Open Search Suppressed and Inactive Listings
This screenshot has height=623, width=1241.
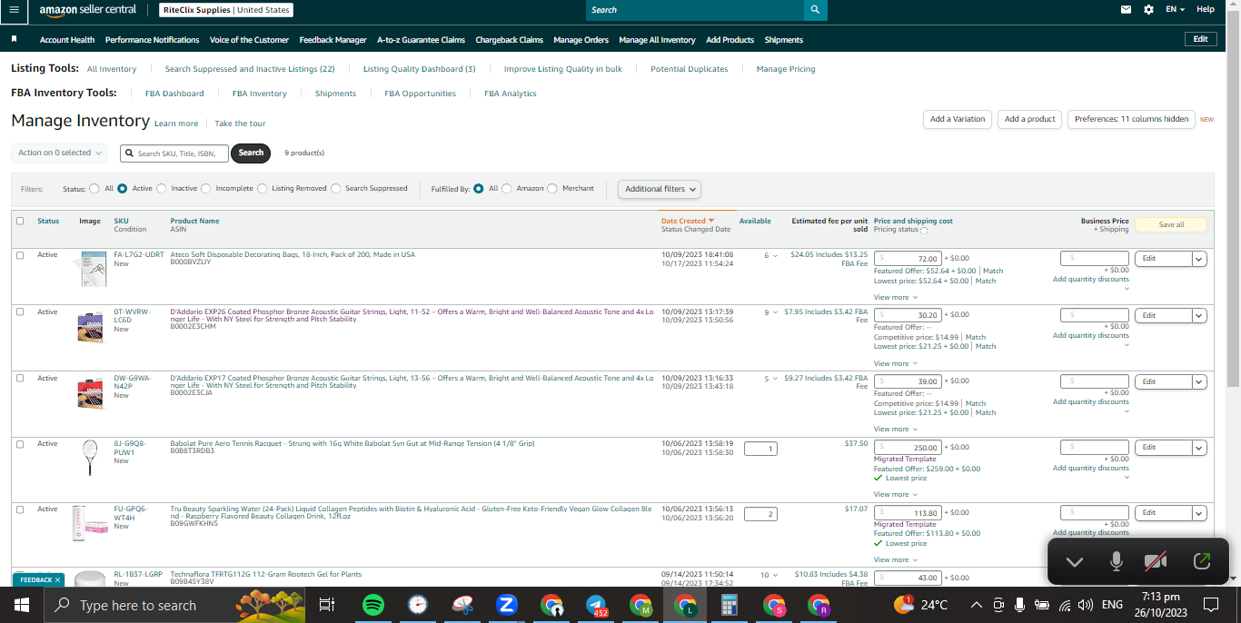click(x=250, y=69)
